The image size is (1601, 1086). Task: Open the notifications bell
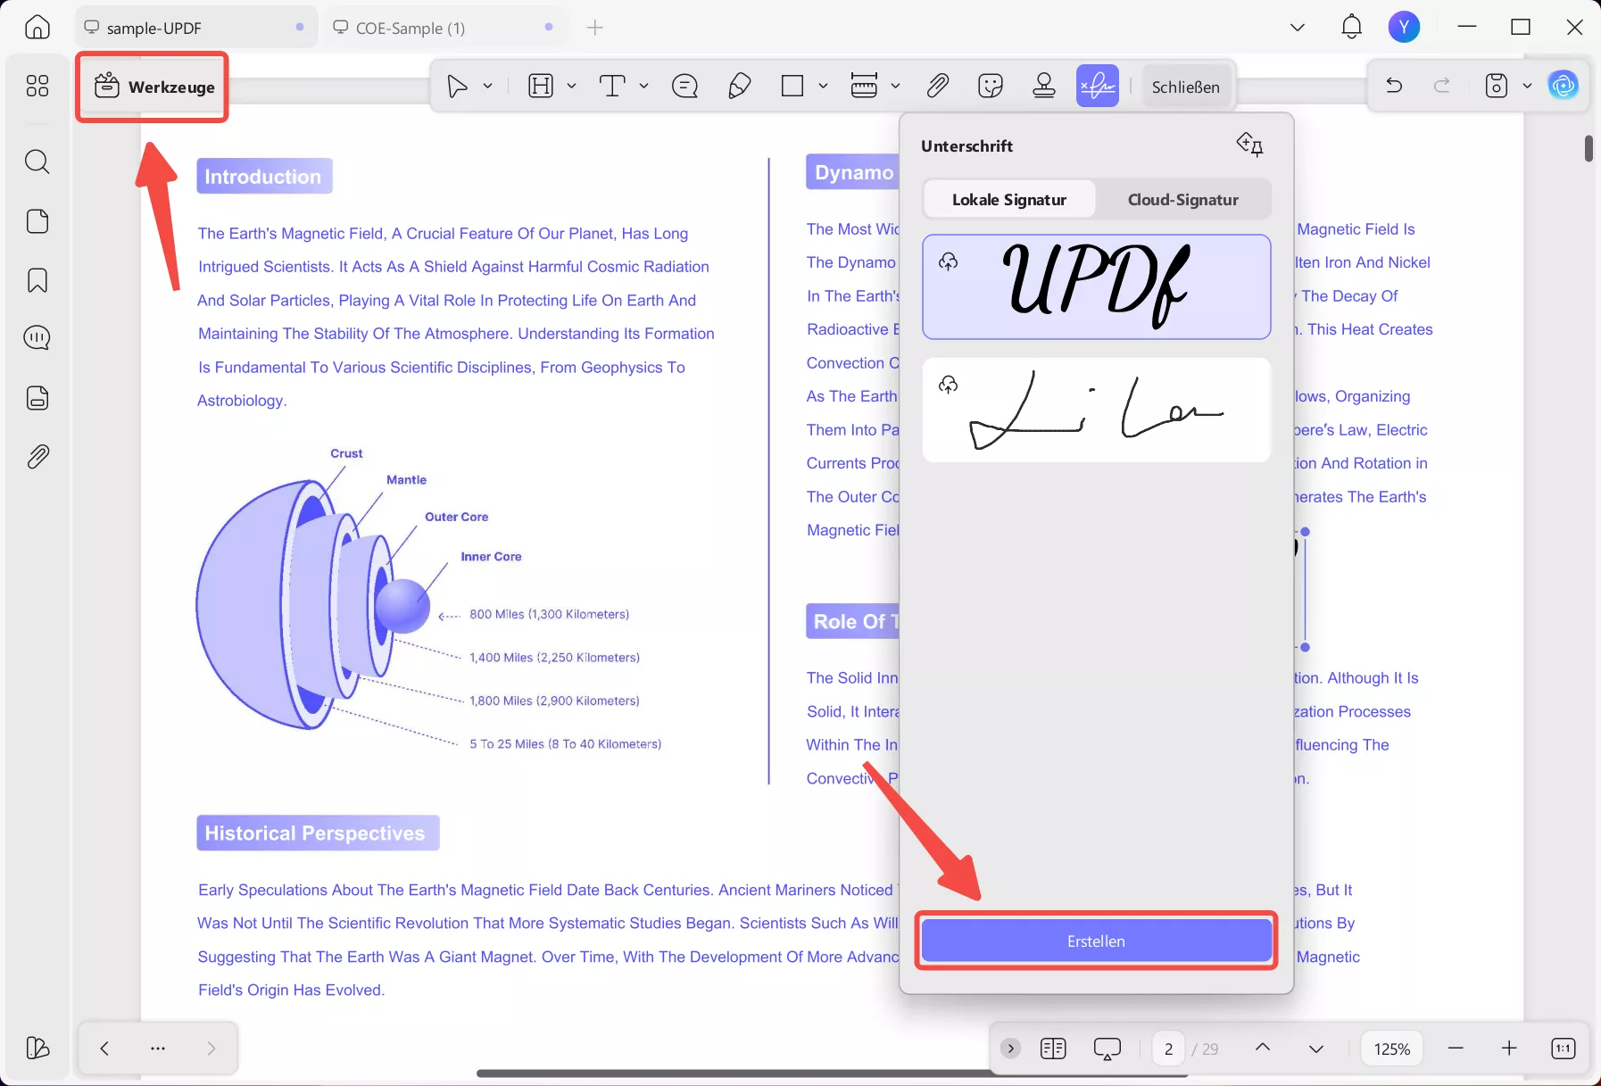(x=1352, y=28)
